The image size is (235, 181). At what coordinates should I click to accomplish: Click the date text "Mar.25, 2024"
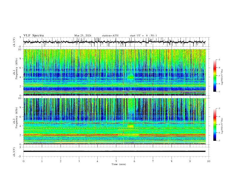coord(83,35)
